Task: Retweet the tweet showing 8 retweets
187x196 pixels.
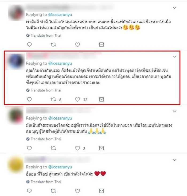Action: click(53, 99)
